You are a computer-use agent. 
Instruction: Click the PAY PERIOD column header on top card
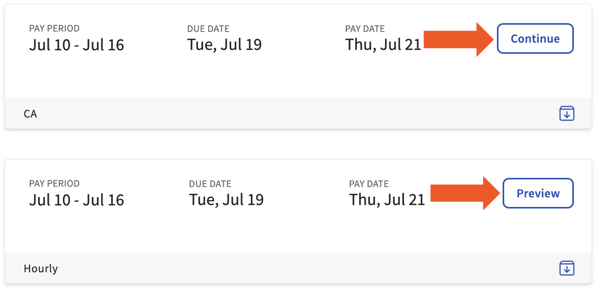(54, 28)
